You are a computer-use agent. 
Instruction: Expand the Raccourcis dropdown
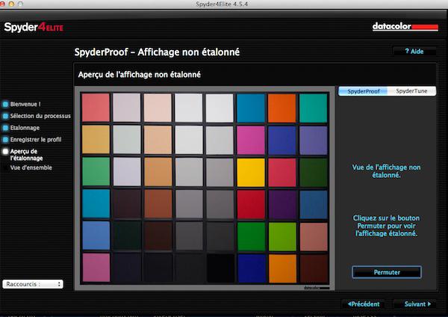pyautogui.click(x=33, y=284)
